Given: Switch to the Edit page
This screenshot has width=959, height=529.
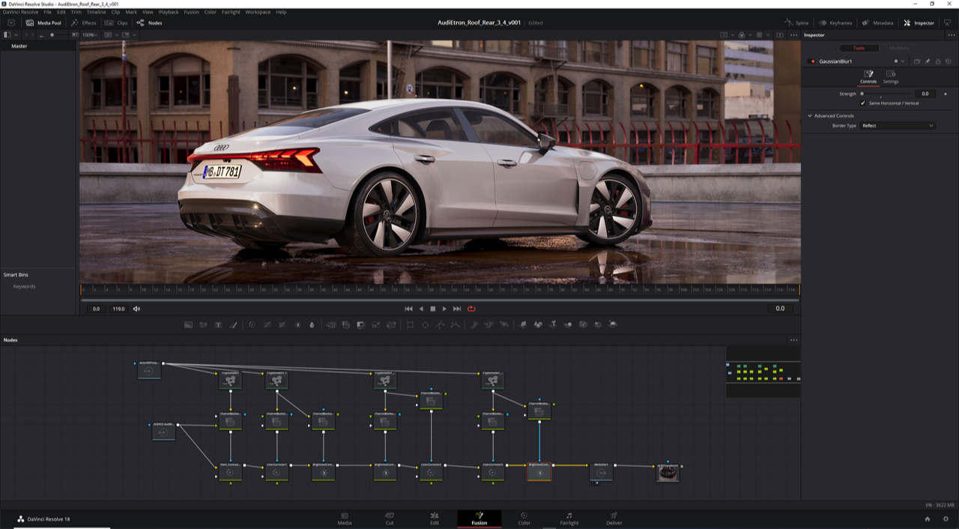Looking at the screenshot, I should (x=434, y=519).
